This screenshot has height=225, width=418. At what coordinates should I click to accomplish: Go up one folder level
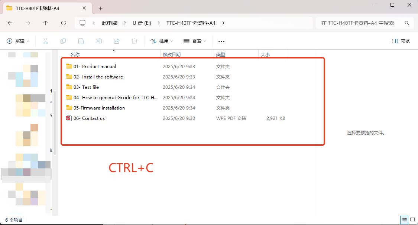(46, 23)
